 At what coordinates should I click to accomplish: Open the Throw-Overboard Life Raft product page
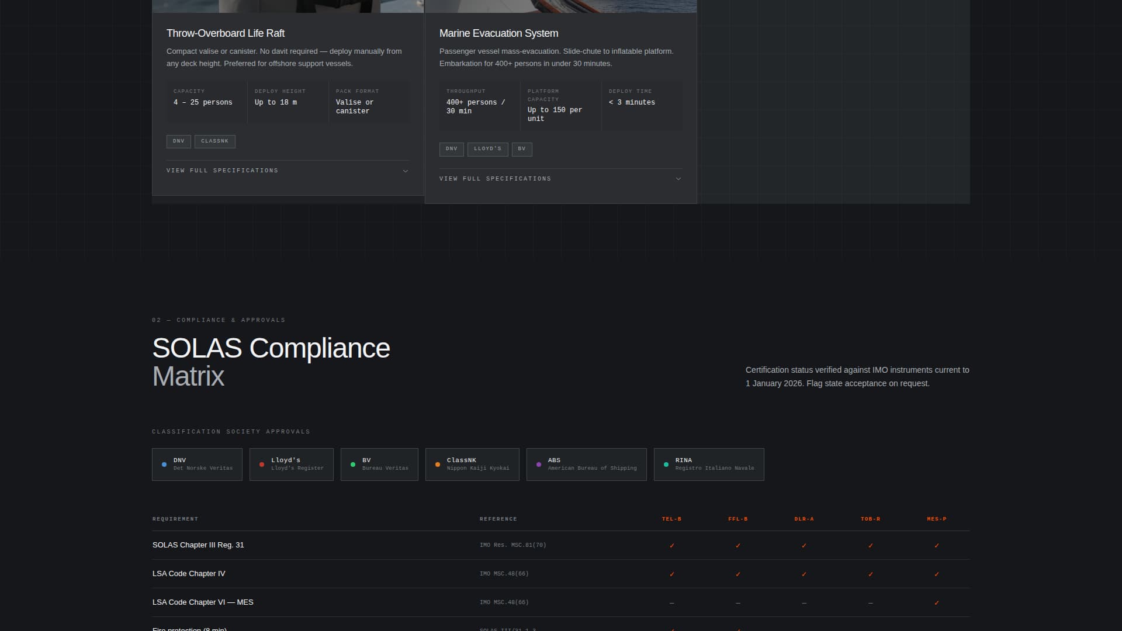(225, 33)
